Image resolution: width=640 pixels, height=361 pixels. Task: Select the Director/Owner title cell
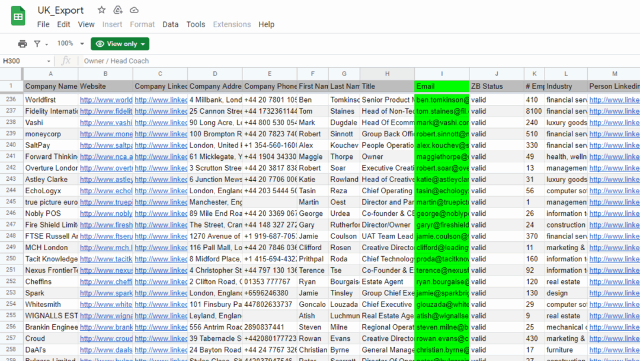click(387, 225)
